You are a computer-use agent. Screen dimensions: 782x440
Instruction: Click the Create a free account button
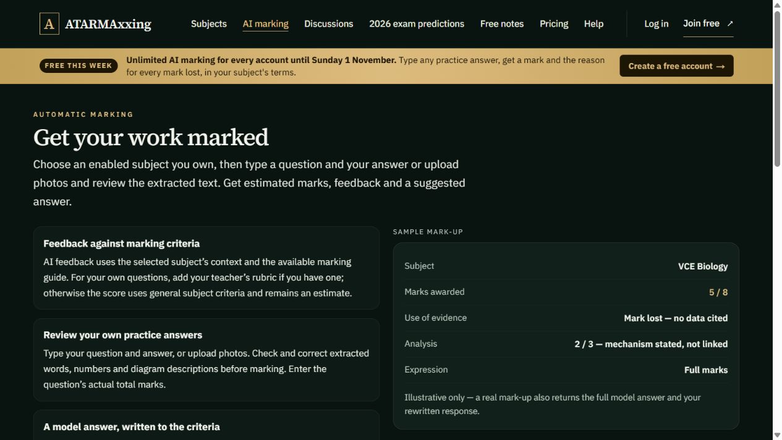pos(676,66)
